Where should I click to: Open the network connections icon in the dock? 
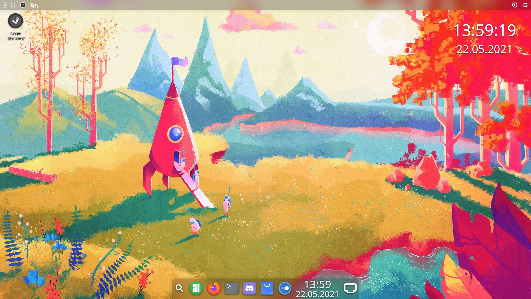click(x=350, y=288)
